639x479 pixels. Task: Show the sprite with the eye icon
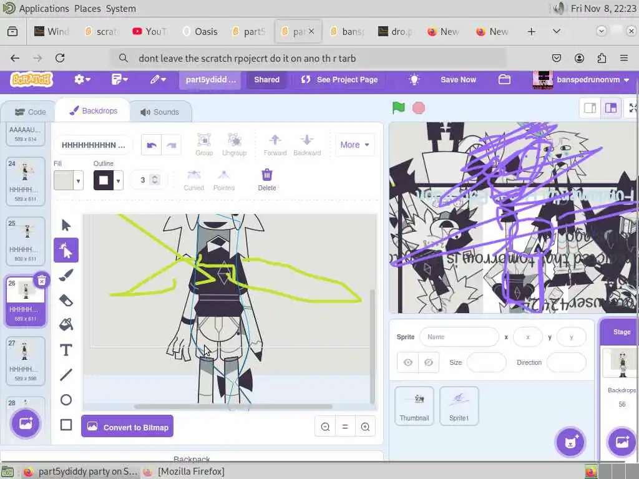click(408, 362)
